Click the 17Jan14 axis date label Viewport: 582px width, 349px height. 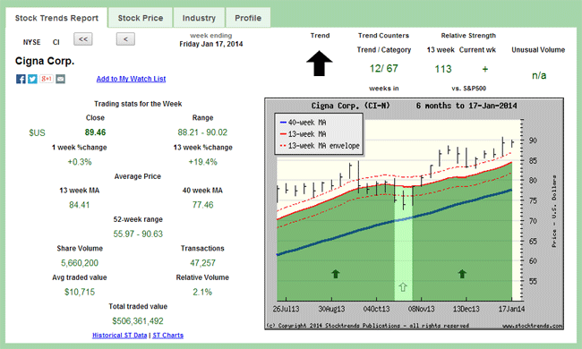[511, 309]
